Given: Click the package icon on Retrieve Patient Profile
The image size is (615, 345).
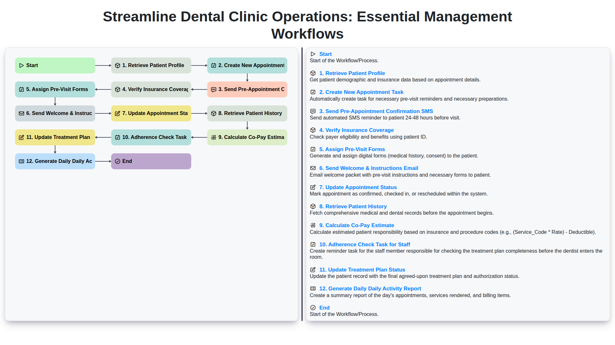Looking at the screenshot, I should click(118, 65).
